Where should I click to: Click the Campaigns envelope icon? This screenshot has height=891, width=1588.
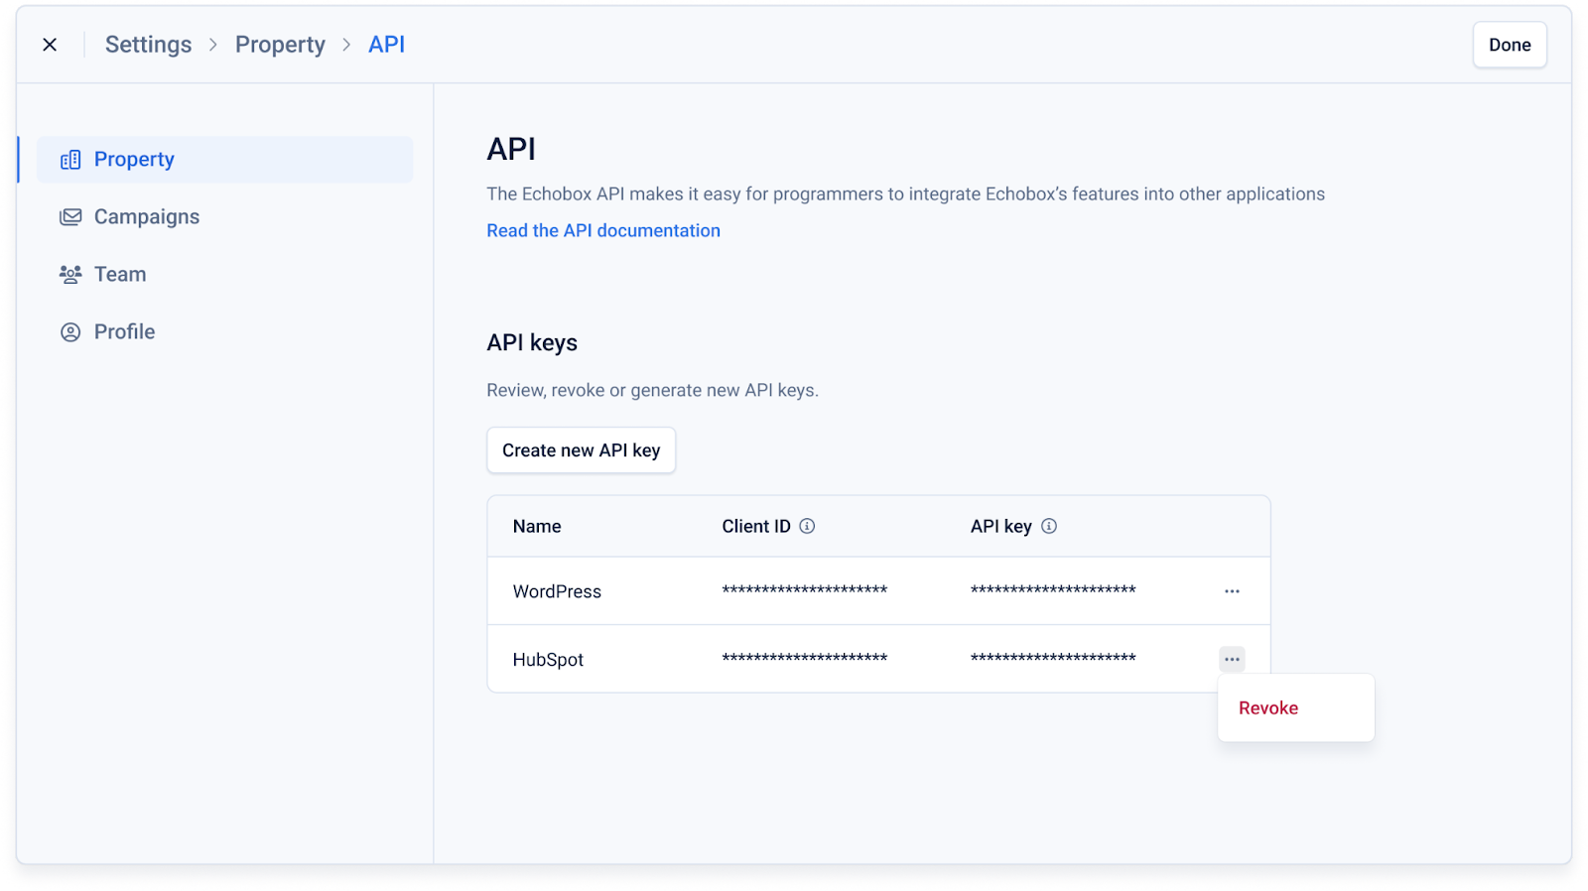tap(70, 217)
